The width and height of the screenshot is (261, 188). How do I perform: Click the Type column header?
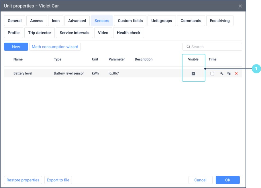58,59
